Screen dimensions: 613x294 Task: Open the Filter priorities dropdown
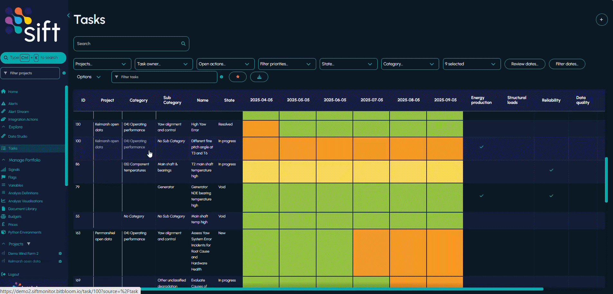tap(287, 64)
